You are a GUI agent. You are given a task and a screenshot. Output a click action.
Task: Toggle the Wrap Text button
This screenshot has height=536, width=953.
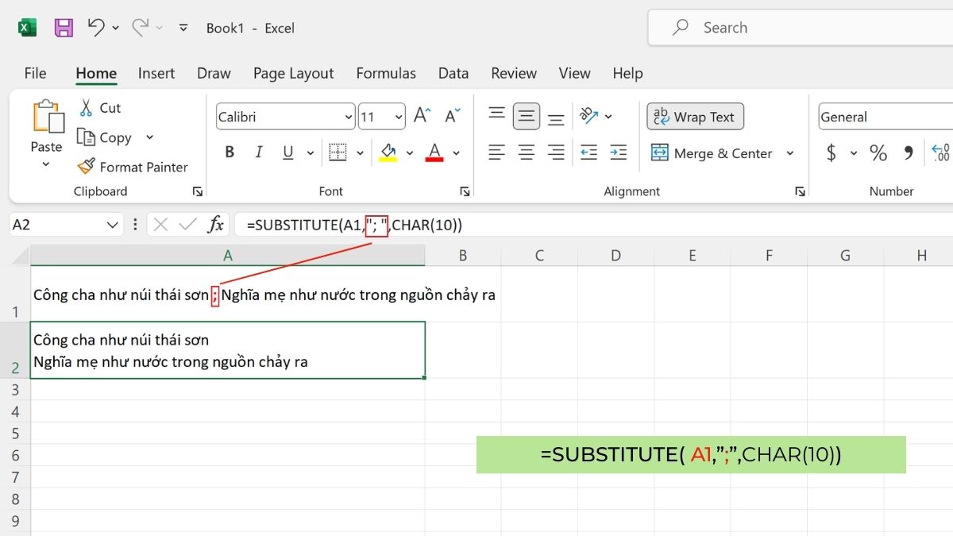tap(695, 117)
